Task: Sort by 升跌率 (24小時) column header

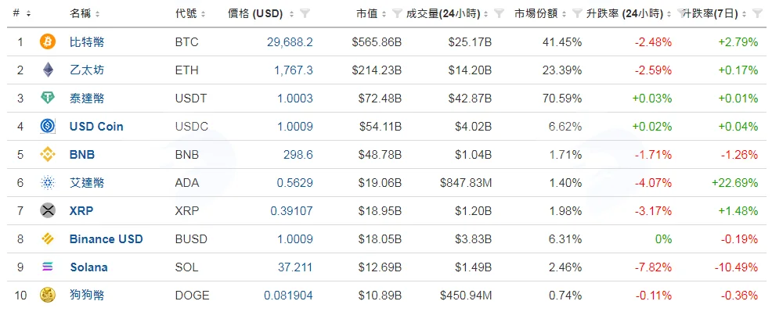Action: click(630, 14)
